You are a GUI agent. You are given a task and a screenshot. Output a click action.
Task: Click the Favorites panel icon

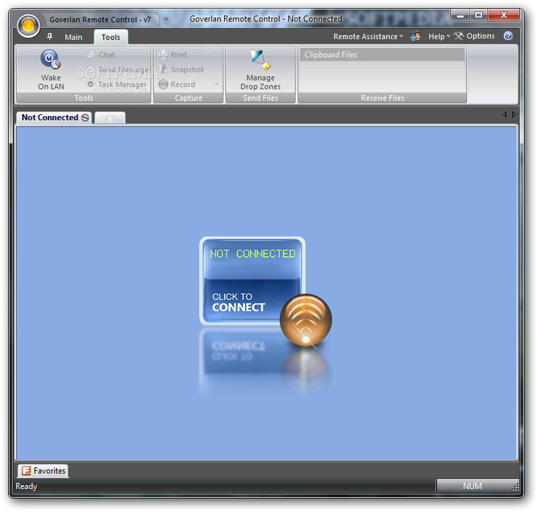click(26, 471)
